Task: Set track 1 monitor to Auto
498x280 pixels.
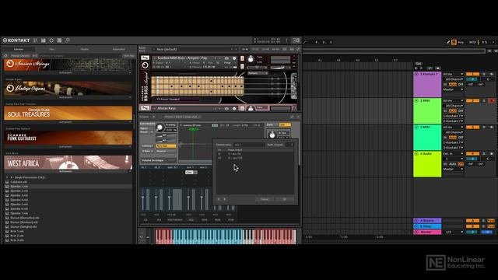Action: pyautogui.click(x=453, y=85)
